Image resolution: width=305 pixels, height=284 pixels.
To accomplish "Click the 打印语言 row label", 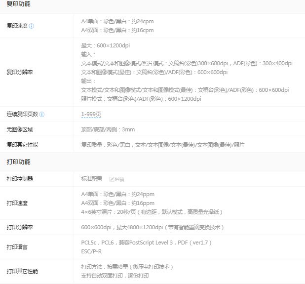I will click(x=17, y=247).
